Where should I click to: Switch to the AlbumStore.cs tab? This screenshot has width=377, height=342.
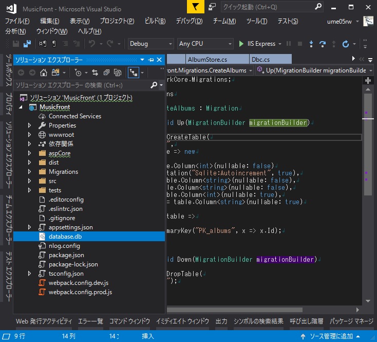(217, 60)
